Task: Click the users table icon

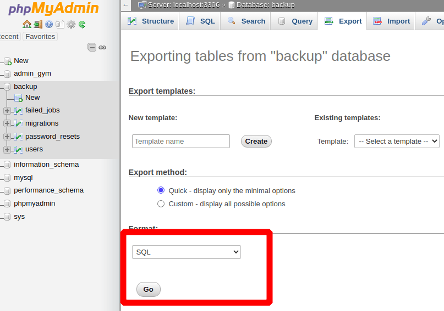Action: pyautogui.click(x=18, y=150)
